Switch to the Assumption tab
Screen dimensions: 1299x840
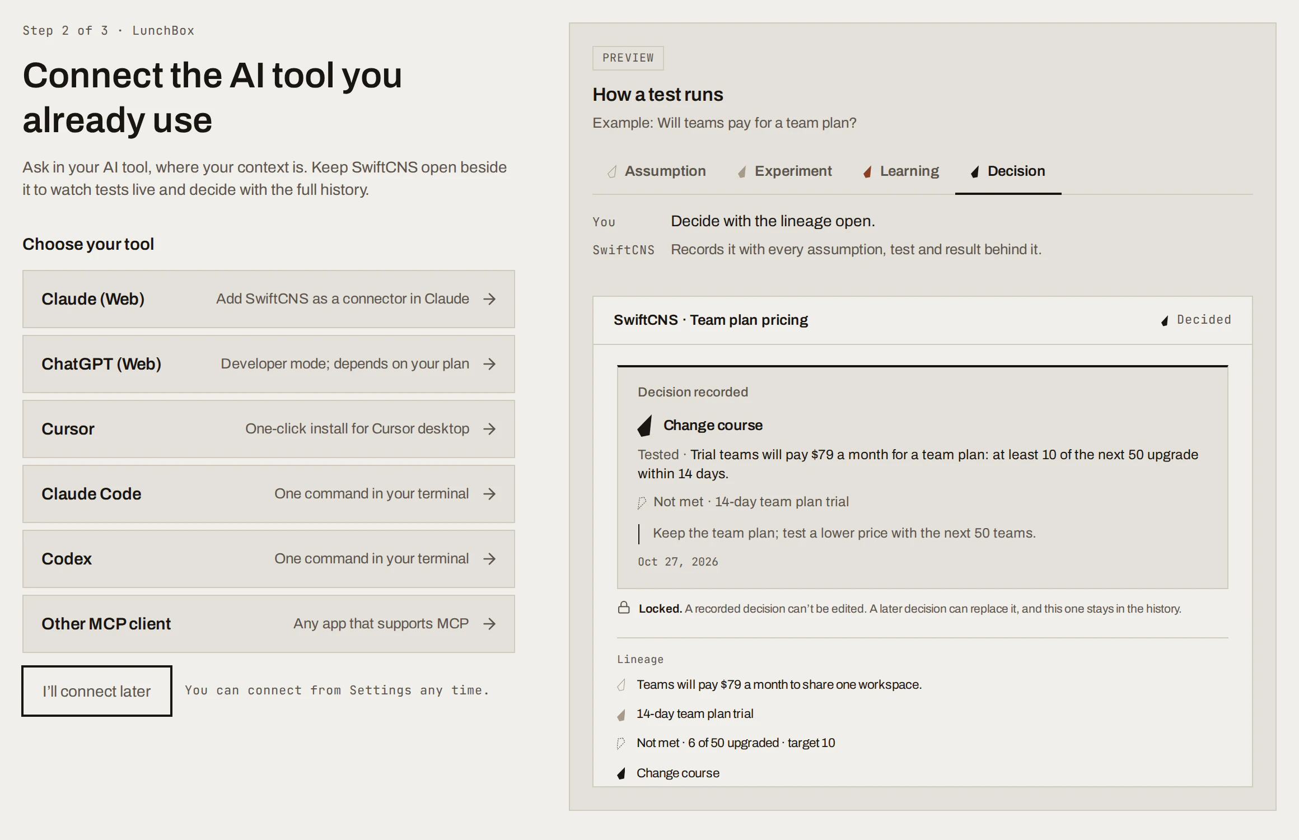point(657,171)
